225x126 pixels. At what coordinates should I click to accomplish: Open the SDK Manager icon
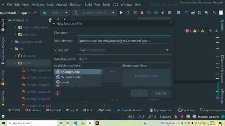click(x=206, y=13)
